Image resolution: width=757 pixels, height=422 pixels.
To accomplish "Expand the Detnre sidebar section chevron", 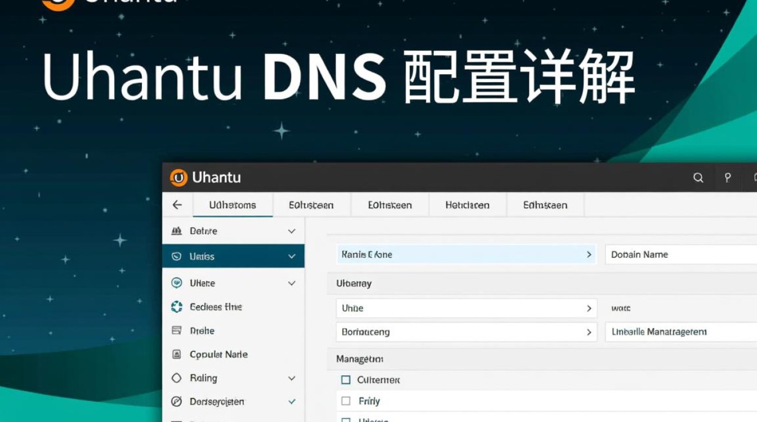I will pyautogui.click(x=292, y=231).
